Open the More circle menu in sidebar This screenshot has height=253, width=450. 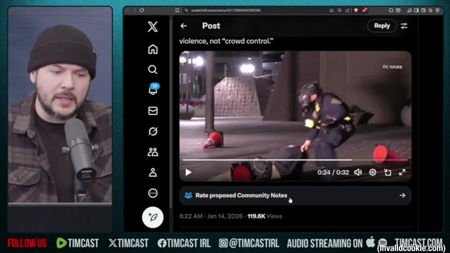click(153, 193)
